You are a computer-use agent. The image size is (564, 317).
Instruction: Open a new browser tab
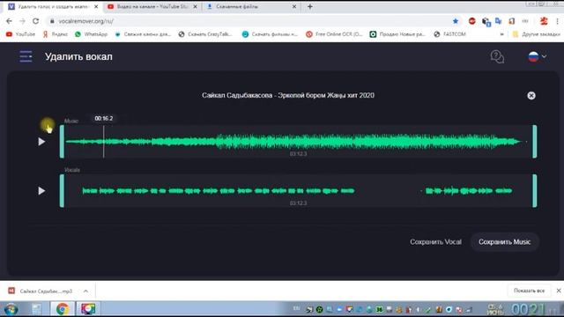[309, 6]
